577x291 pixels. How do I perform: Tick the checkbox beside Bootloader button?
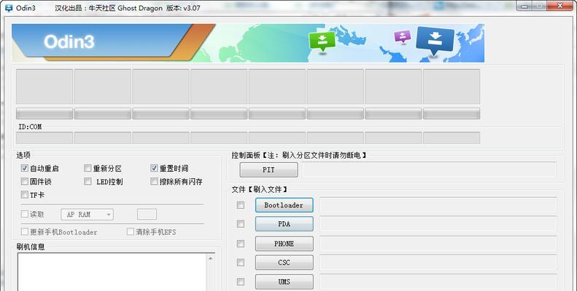[241, 205]
